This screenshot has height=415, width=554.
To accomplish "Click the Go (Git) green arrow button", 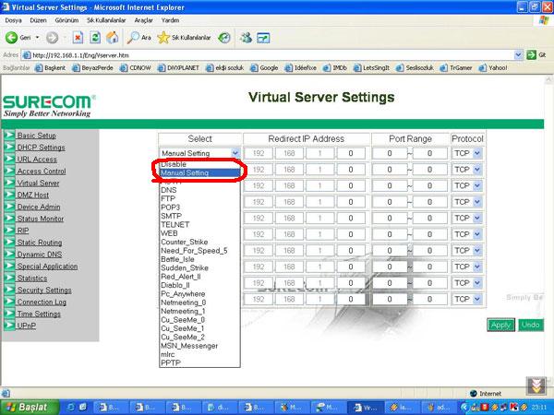I will click(532, 54).
